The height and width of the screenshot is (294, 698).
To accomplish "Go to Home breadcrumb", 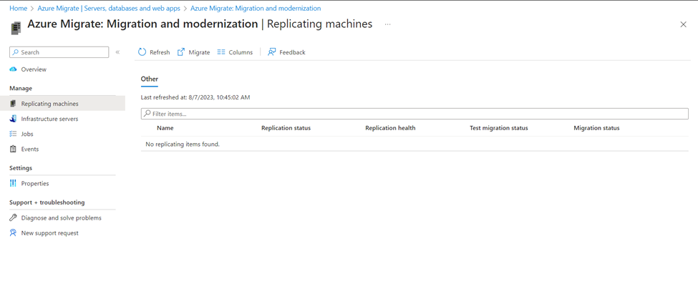I will 18,9.
